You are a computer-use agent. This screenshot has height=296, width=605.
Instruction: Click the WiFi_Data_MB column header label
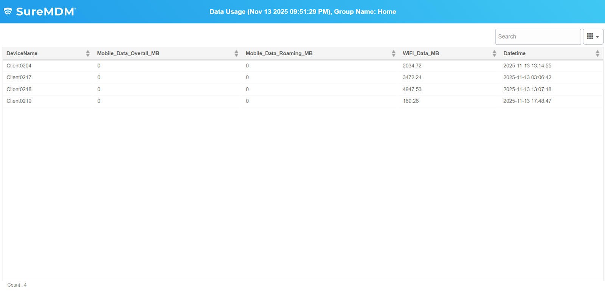click(421, 53)
